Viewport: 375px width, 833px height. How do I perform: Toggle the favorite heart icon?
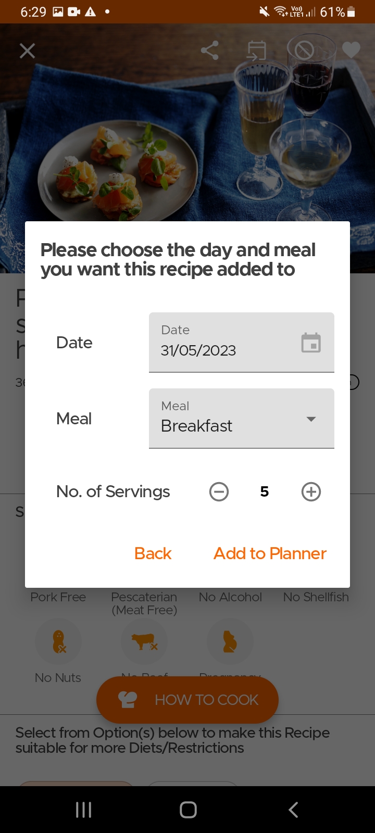click(x=351, y=51)
